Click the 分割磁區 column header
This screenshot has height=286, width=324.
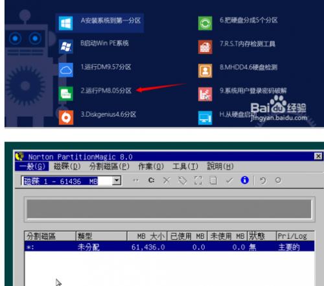[x=50, y=236]
